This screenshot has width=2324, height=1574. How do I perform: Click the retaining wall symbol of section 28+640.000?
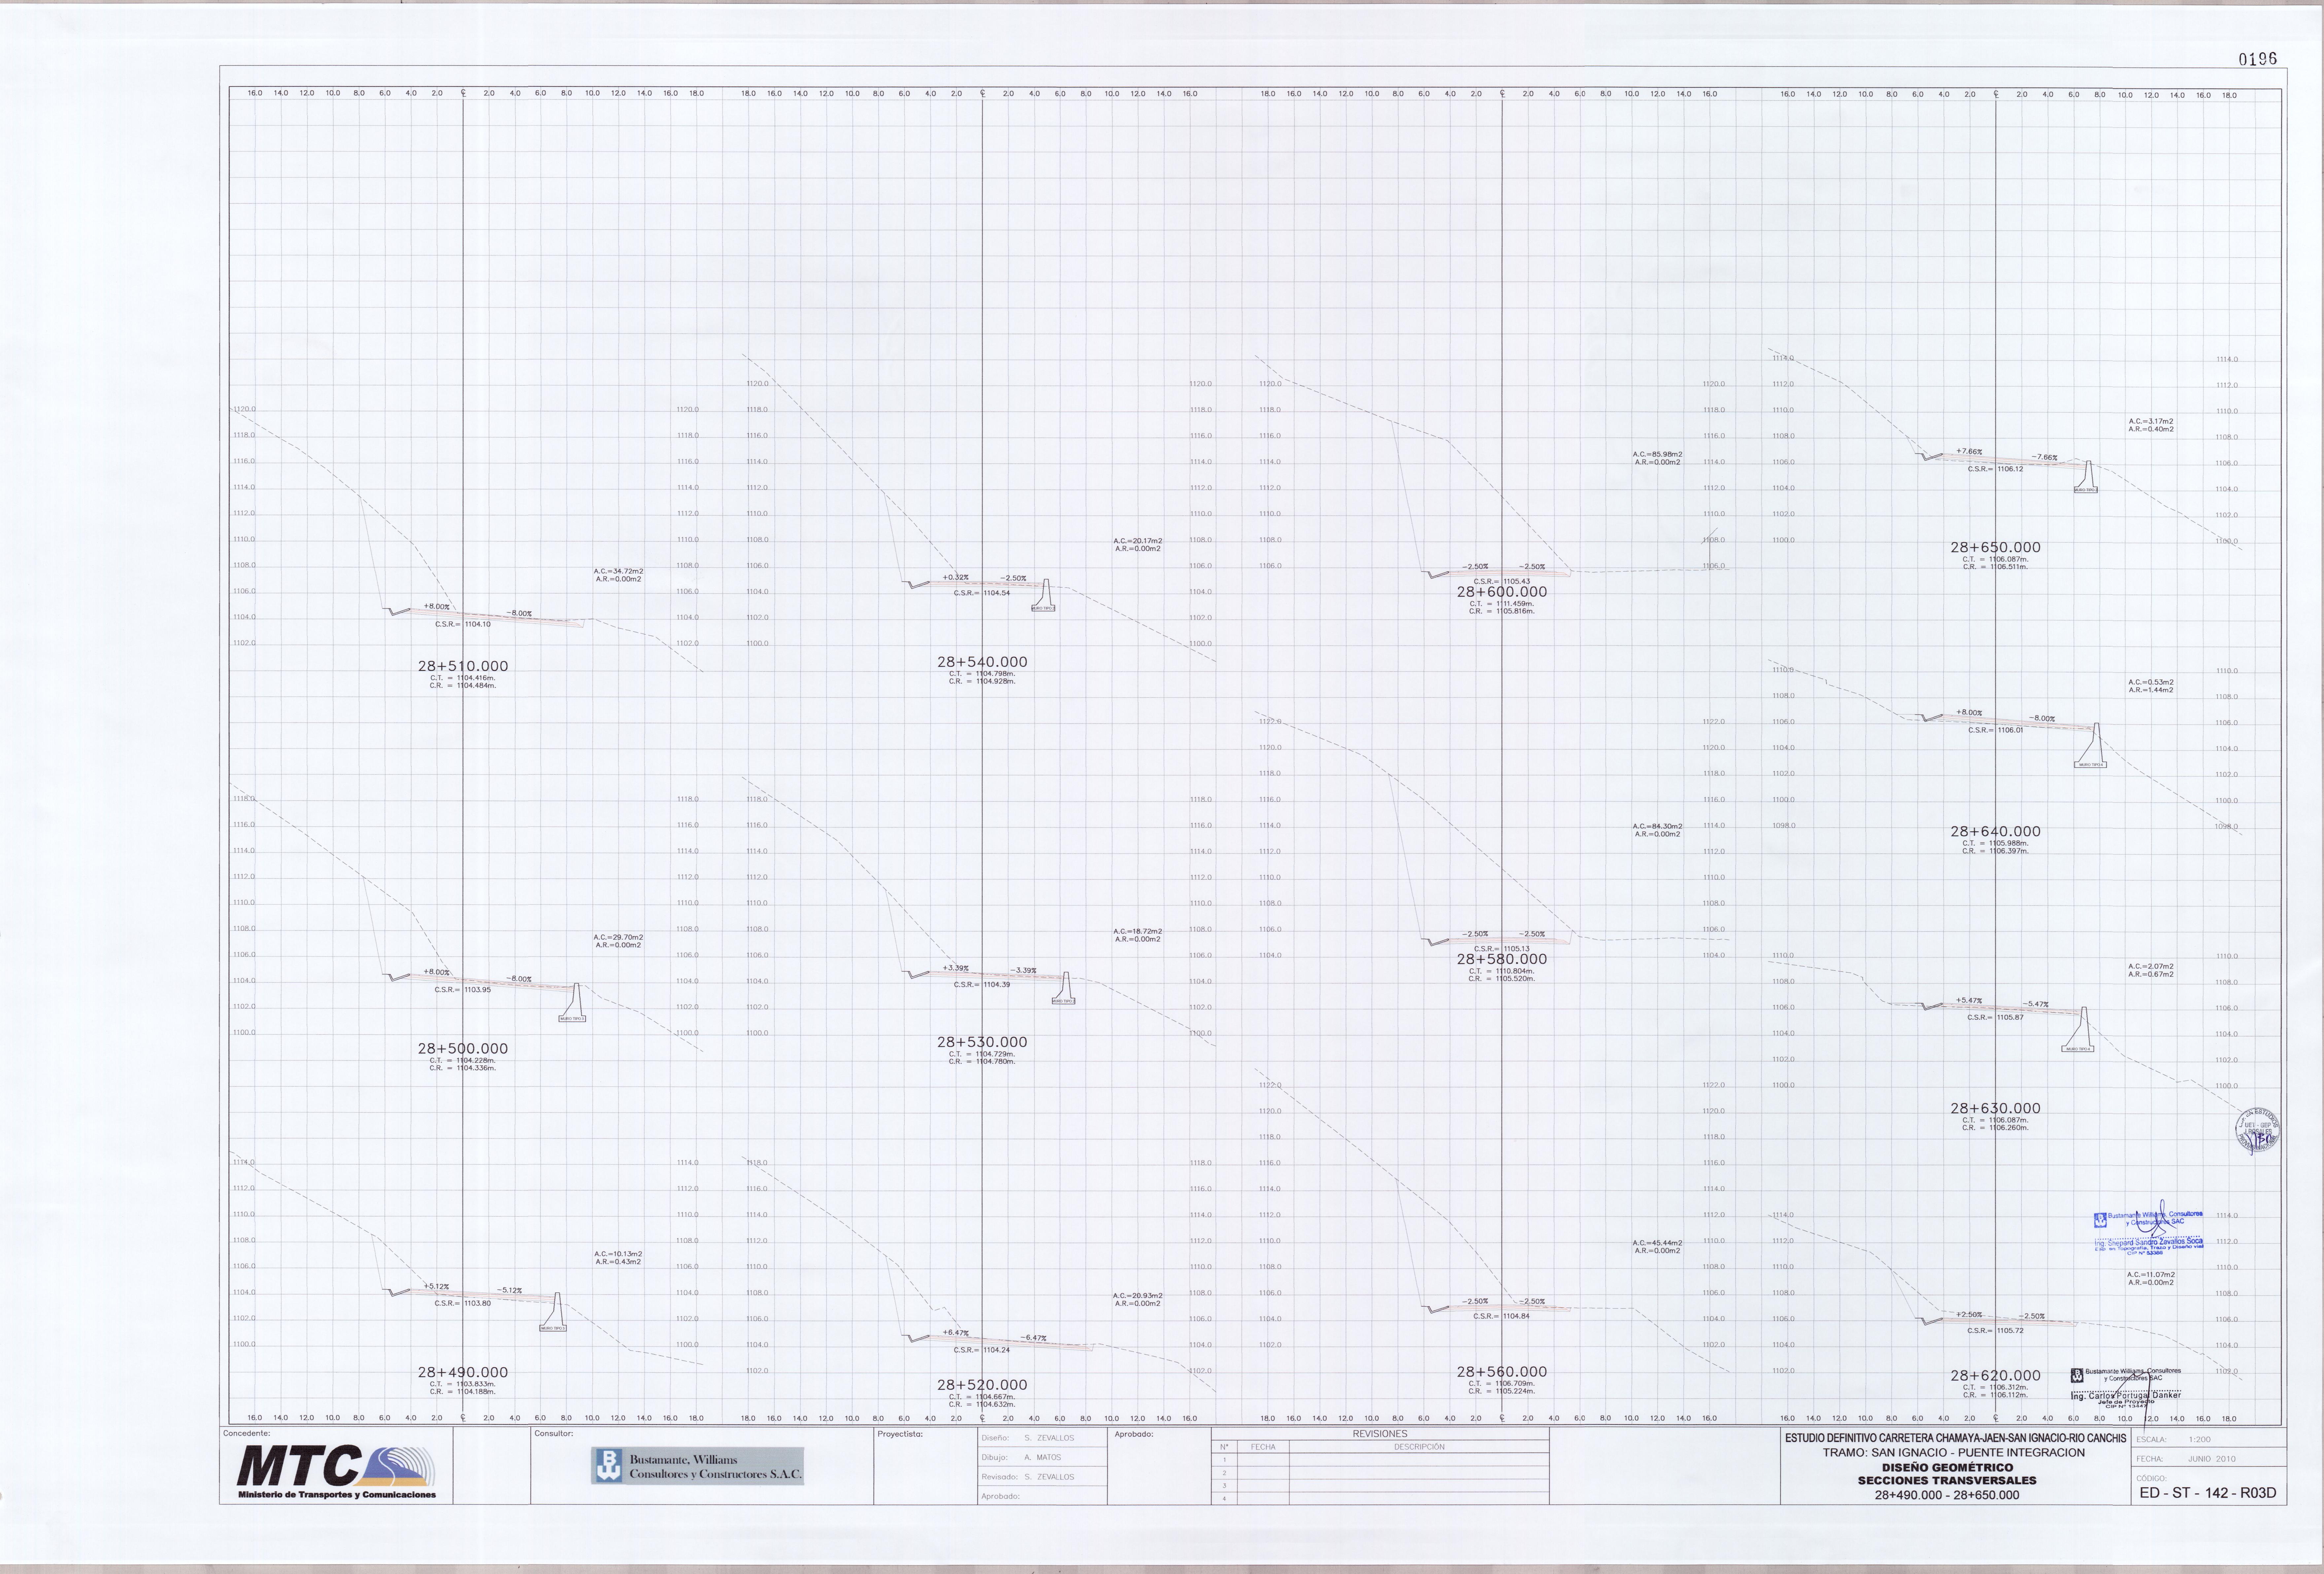click(2091, 746)
